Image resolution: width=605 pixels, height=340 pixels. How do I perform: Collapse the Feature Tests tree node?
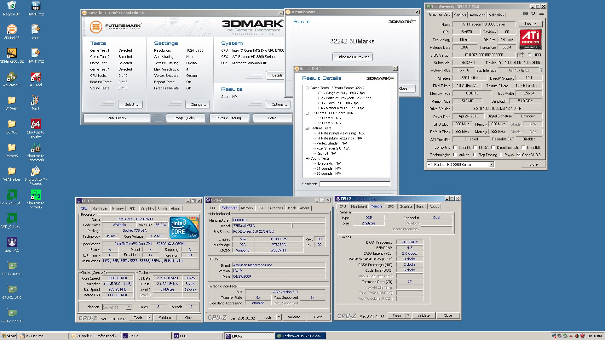click(x=307, y=128)
